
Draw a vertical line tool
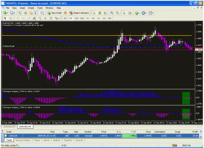(18, 18)
